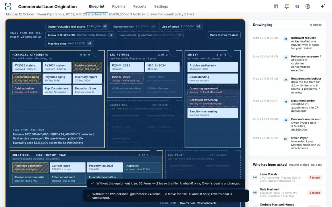Open the Debt schedule missing card
The width and height of the screenshot is (332, 207).
click(x=27, y=90)
